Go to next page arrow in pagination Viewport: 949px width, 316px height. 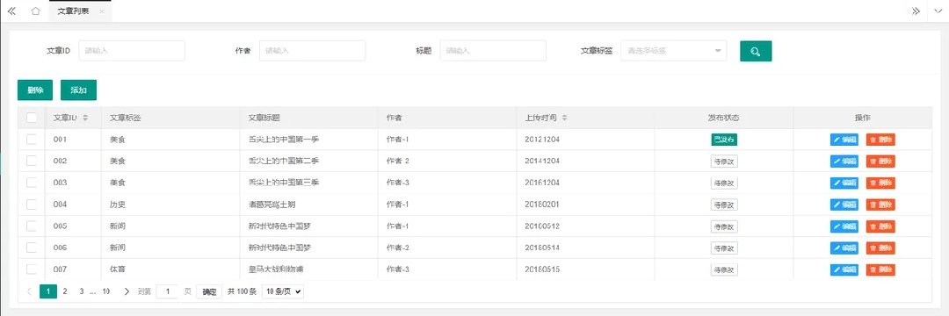point(127,291)
